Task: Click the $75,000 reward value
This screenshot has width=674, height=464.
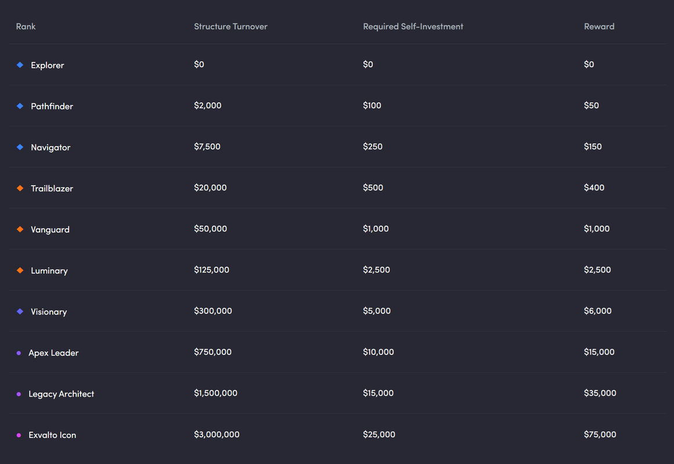Action: click(x=600, y=434)
